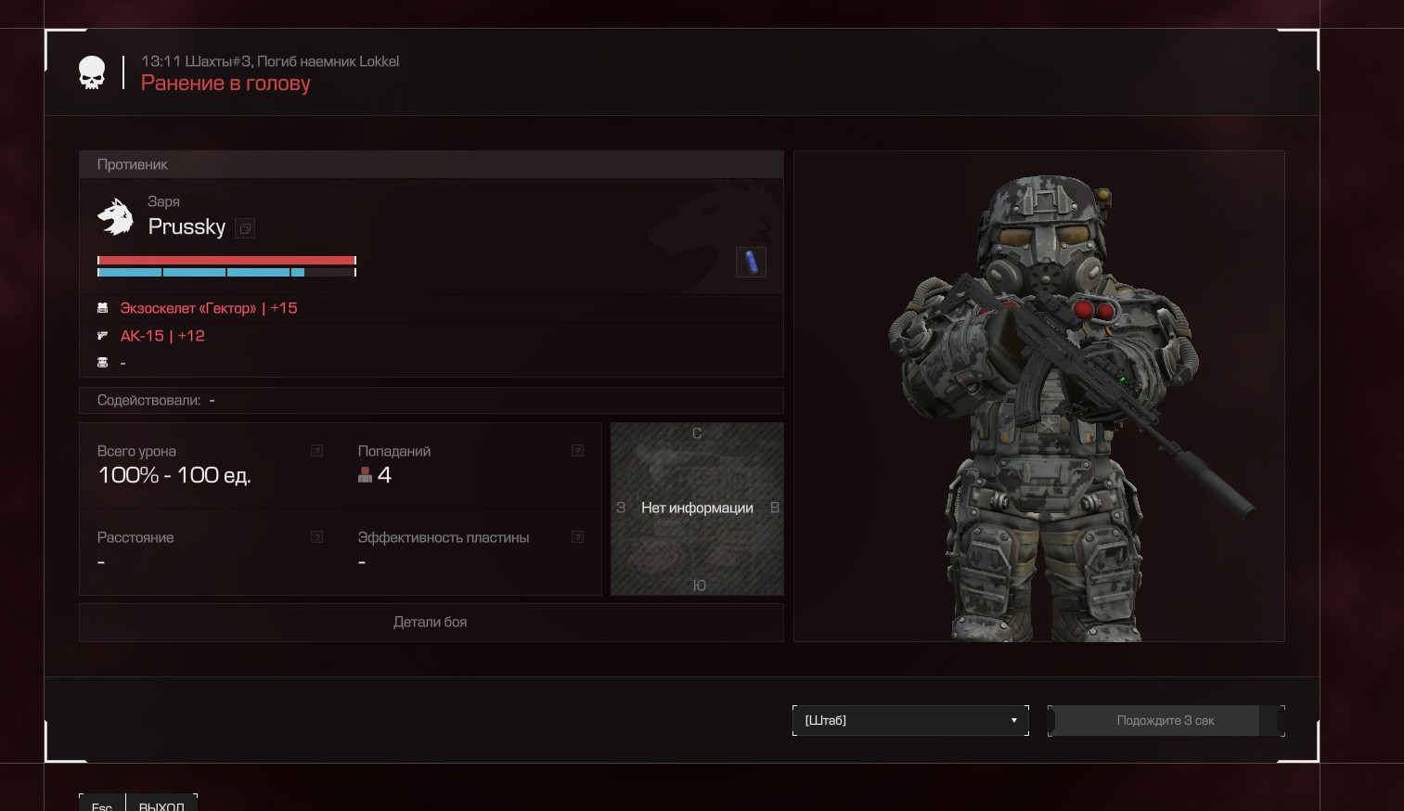Click the skull death icon
The image size is (1404, 811).
coord(92,72)
